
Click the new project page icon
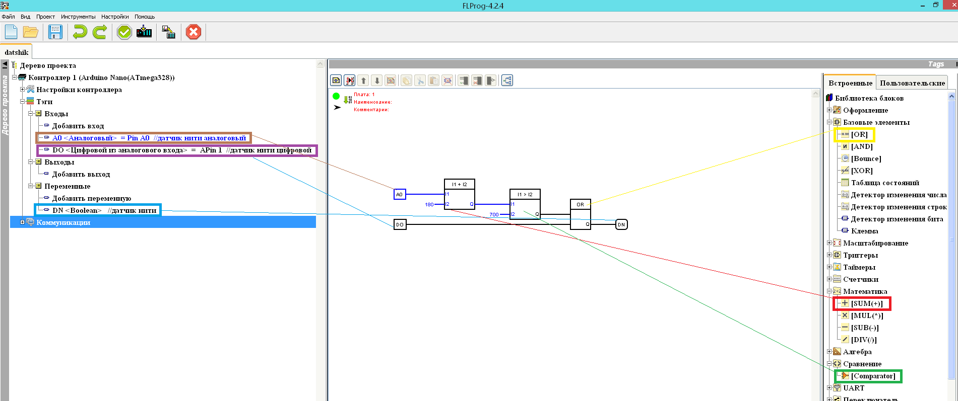11,32
